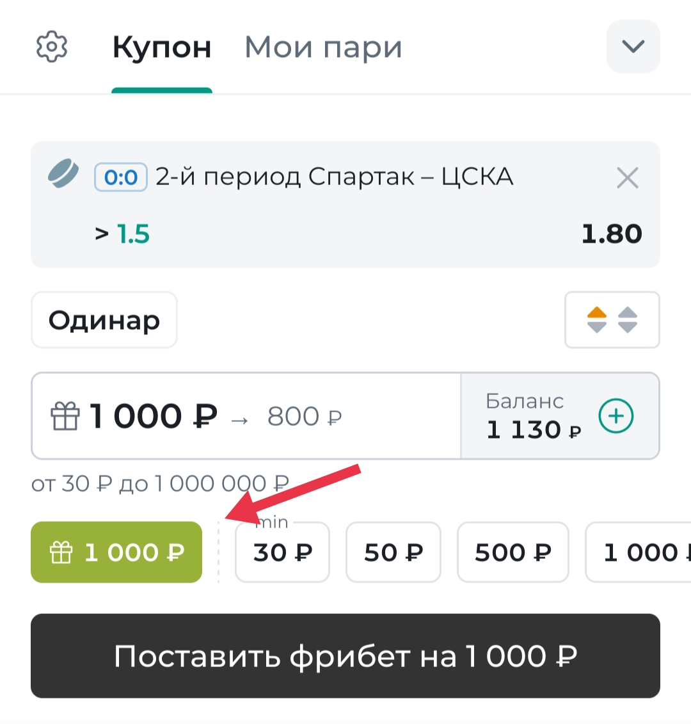The height and width of the screenshot is (724, 691).
Task: Top up balance via the plus icon
Action: tap(616, 416)
